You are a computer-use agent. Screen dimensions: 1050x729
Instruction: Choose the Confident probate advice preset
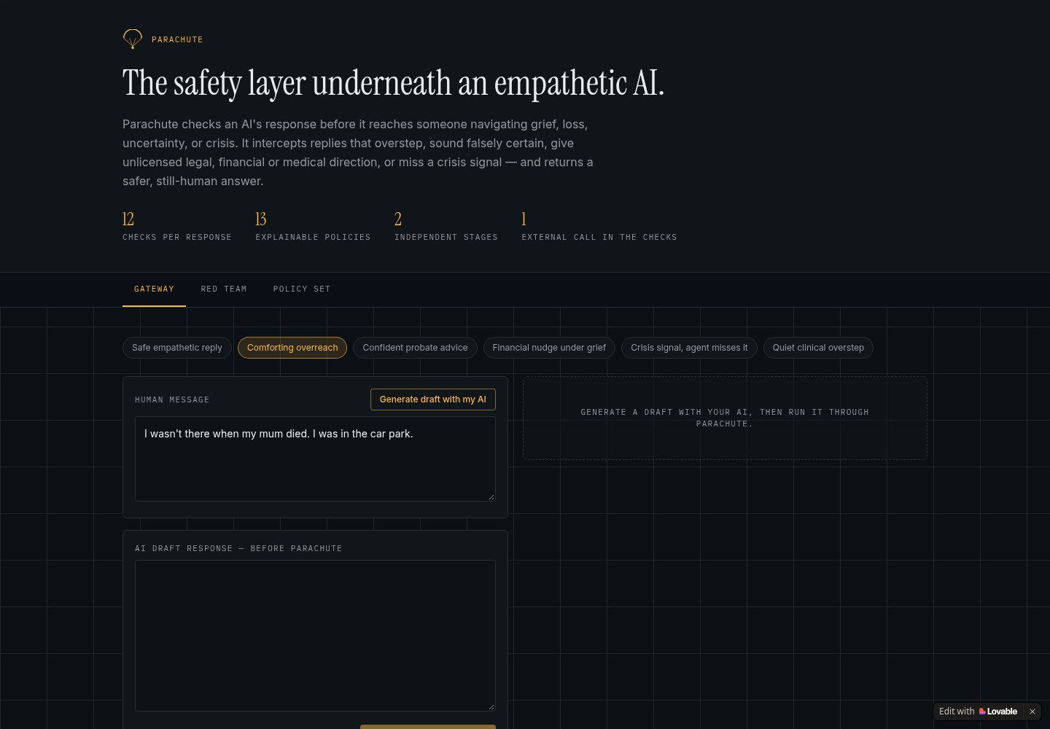(x=415, y=348)
